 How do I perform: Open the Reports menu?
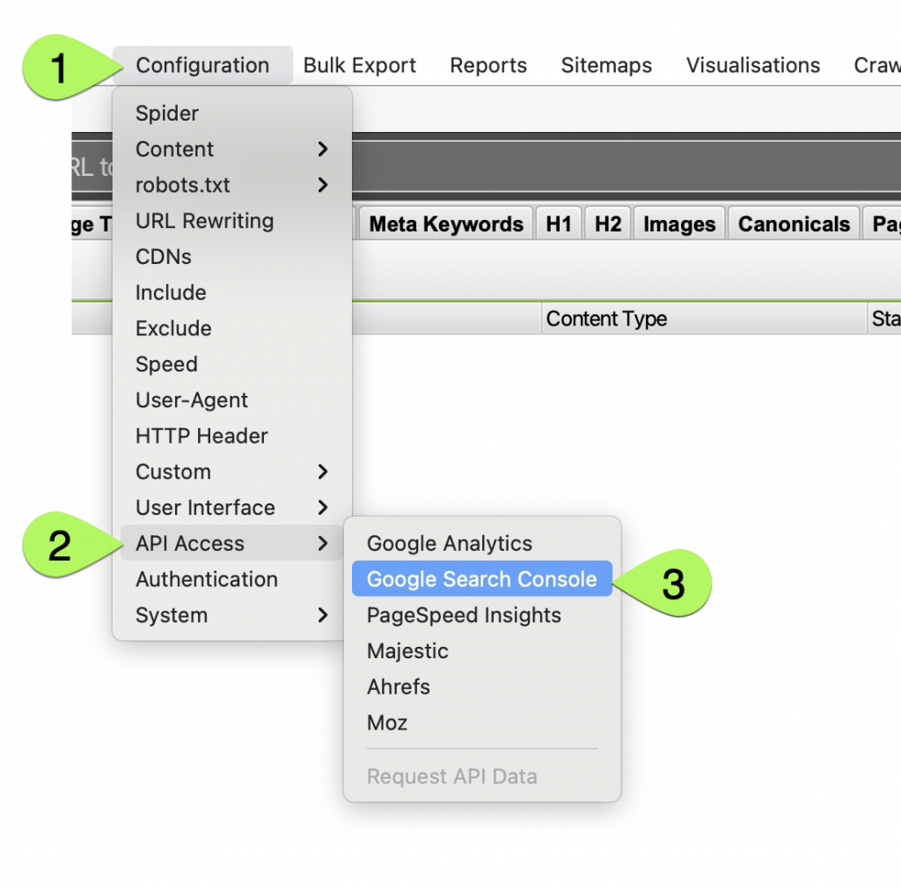[487, 65]
